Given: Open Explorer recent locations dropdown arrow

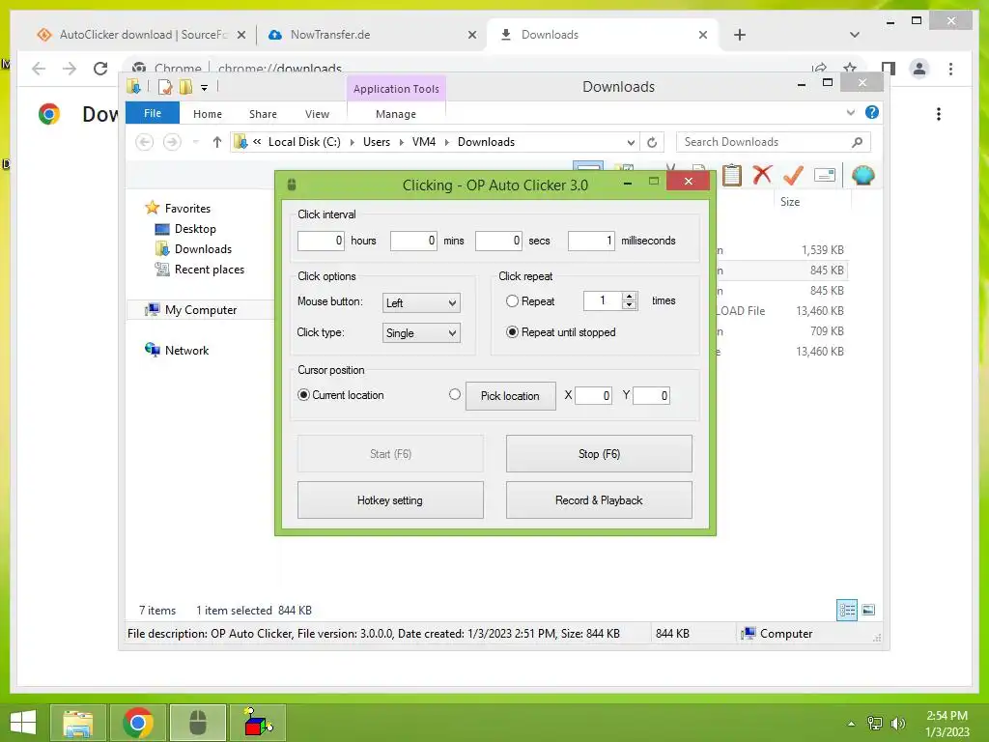Looking at the screenshot, I should 195,142.
